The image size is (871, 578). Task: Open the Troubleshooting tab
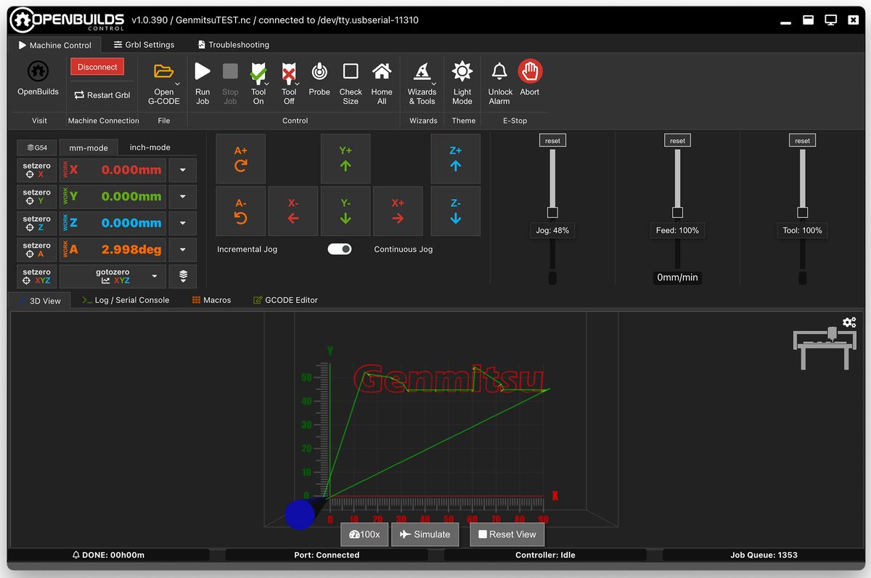pyautogui.click(x=233, y=45)
